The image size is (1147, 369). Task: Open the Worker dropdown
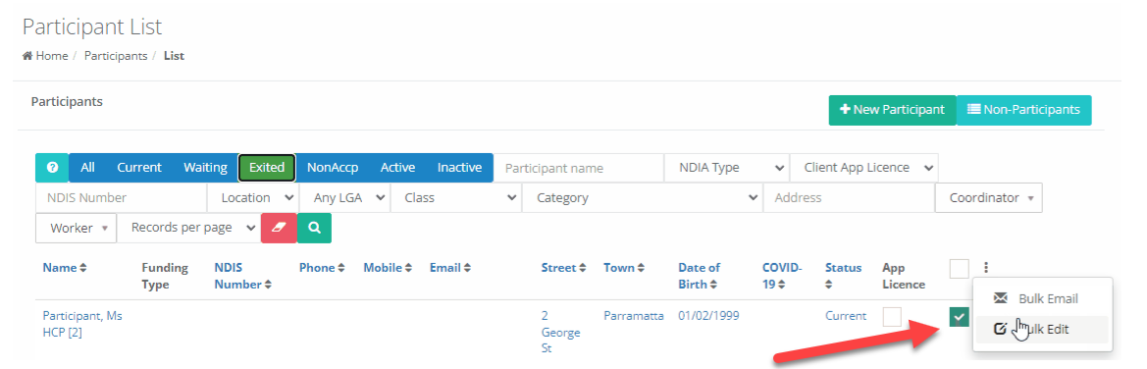point(77,228)
